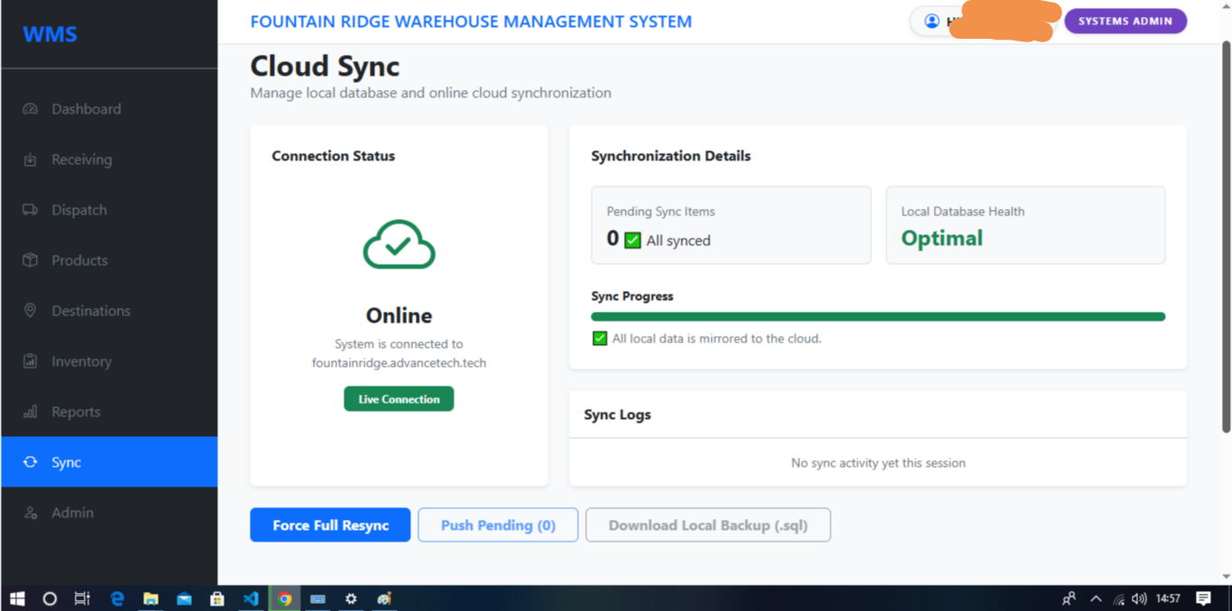Download Local Backup (.sql)
This screenshot has height=611, width=1232.
pos(708,525)
